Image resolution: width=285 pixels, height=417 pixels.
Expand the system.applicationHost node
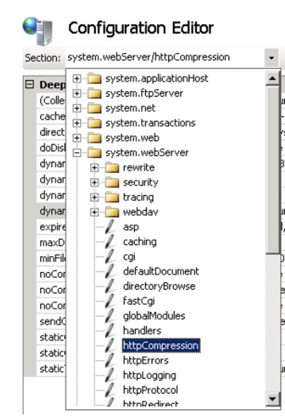tap(77, 78)
